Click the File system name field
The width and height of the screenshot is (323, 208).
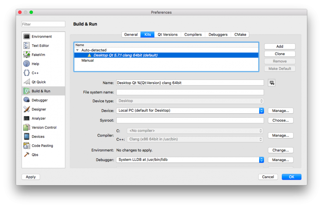(190, 92)
